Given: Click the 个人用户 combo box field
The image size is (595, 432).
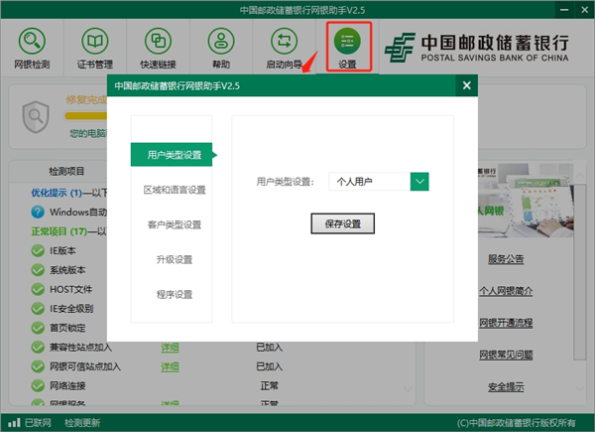Looking at the screenshot, I should 368,182.
